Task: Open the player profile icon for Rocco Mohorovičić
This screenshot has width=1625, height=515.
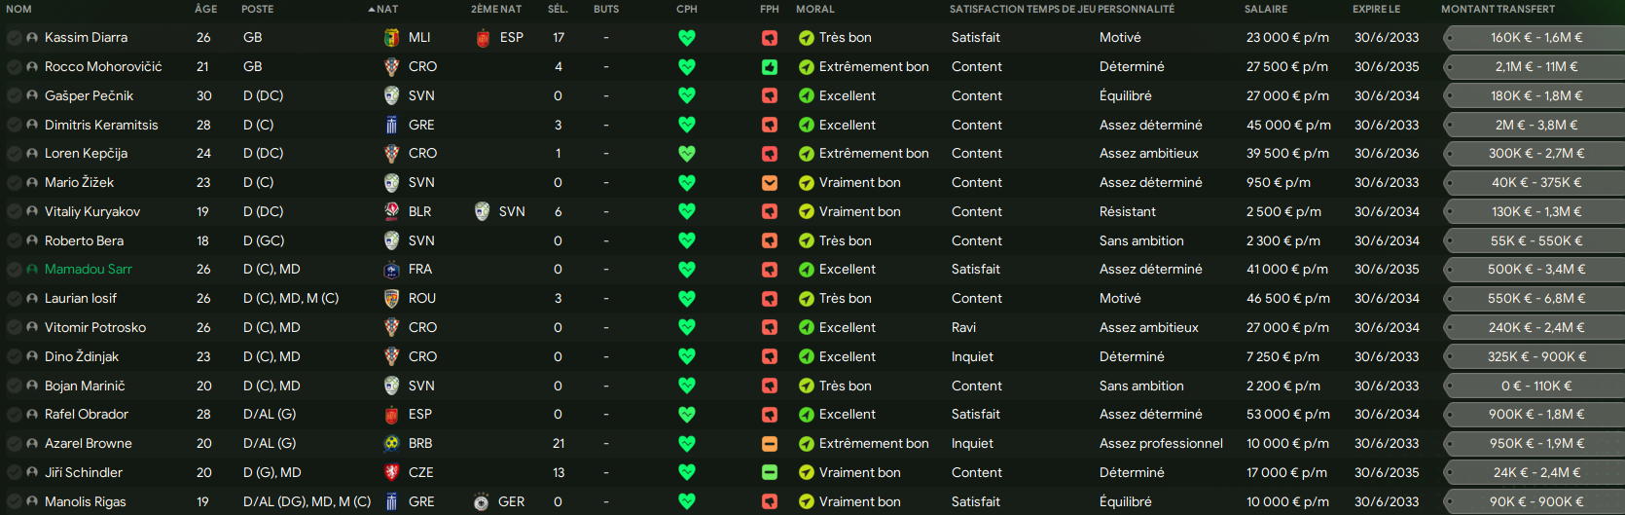Action: 32,67
